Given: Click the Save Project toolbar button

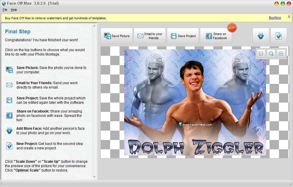Looking at the screenshot, I should pos(183,36).
